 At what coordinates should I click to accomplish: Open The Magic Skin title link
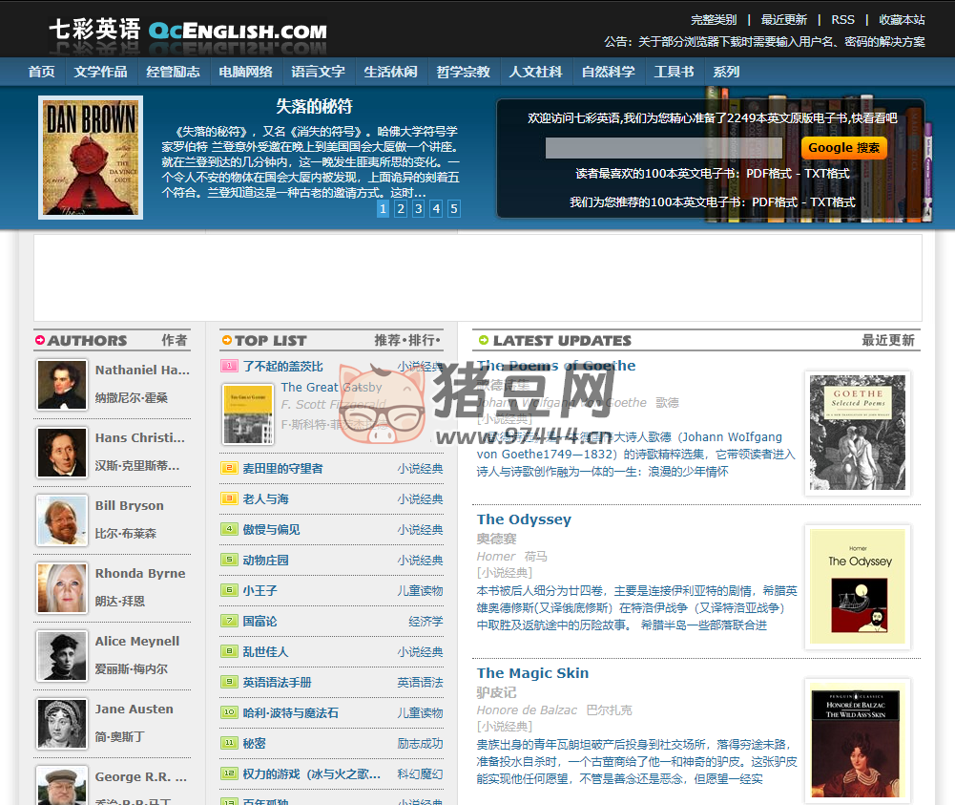(532, 673)
